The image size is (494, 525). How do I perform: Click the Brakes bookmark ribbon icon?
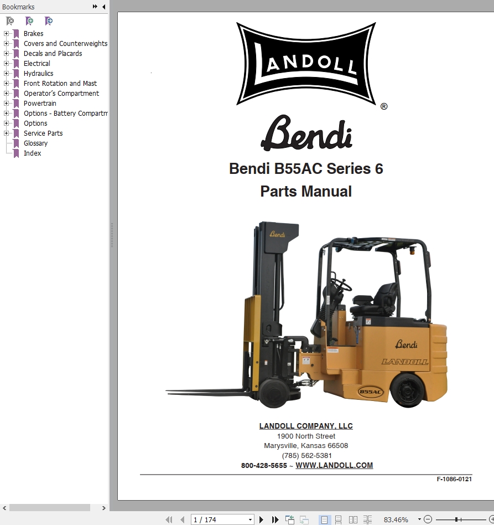pyautogui.click(x=16, y=33)
